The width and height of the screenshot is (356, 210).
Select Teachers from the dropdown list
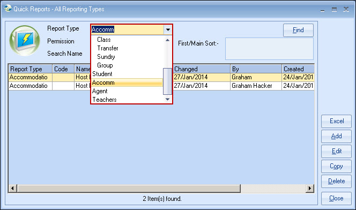click(x=105, y=100)
